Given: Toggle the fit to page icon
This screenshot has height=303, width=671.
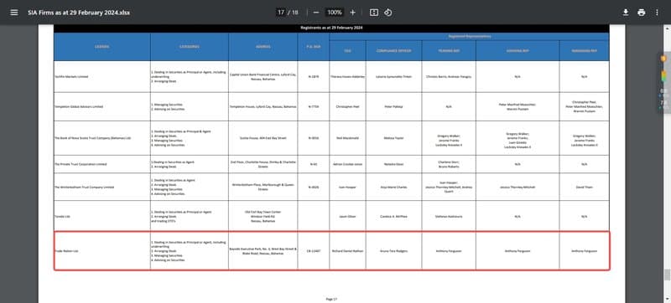Looking at the screenshot, I should tap(374, 13).
